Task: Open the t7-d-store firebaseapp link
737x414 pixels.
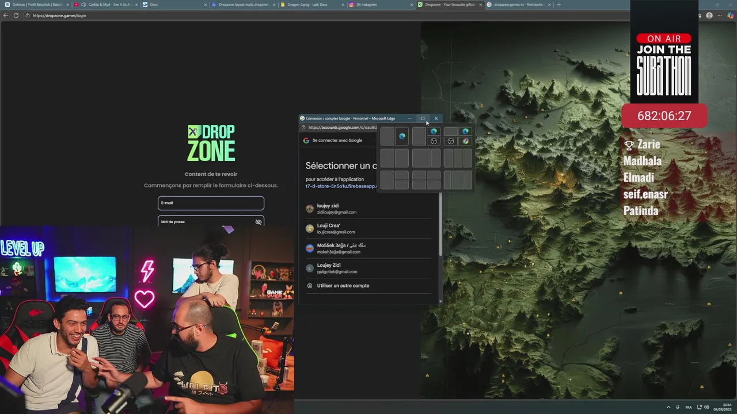Action: 341,186
